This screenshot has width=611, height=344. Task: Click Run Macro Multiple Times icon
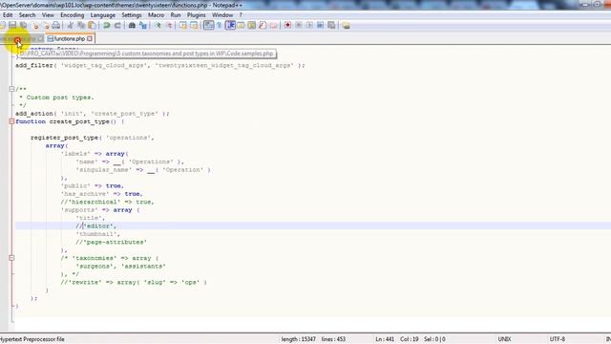pyautogui.click(x=321, y=26)
